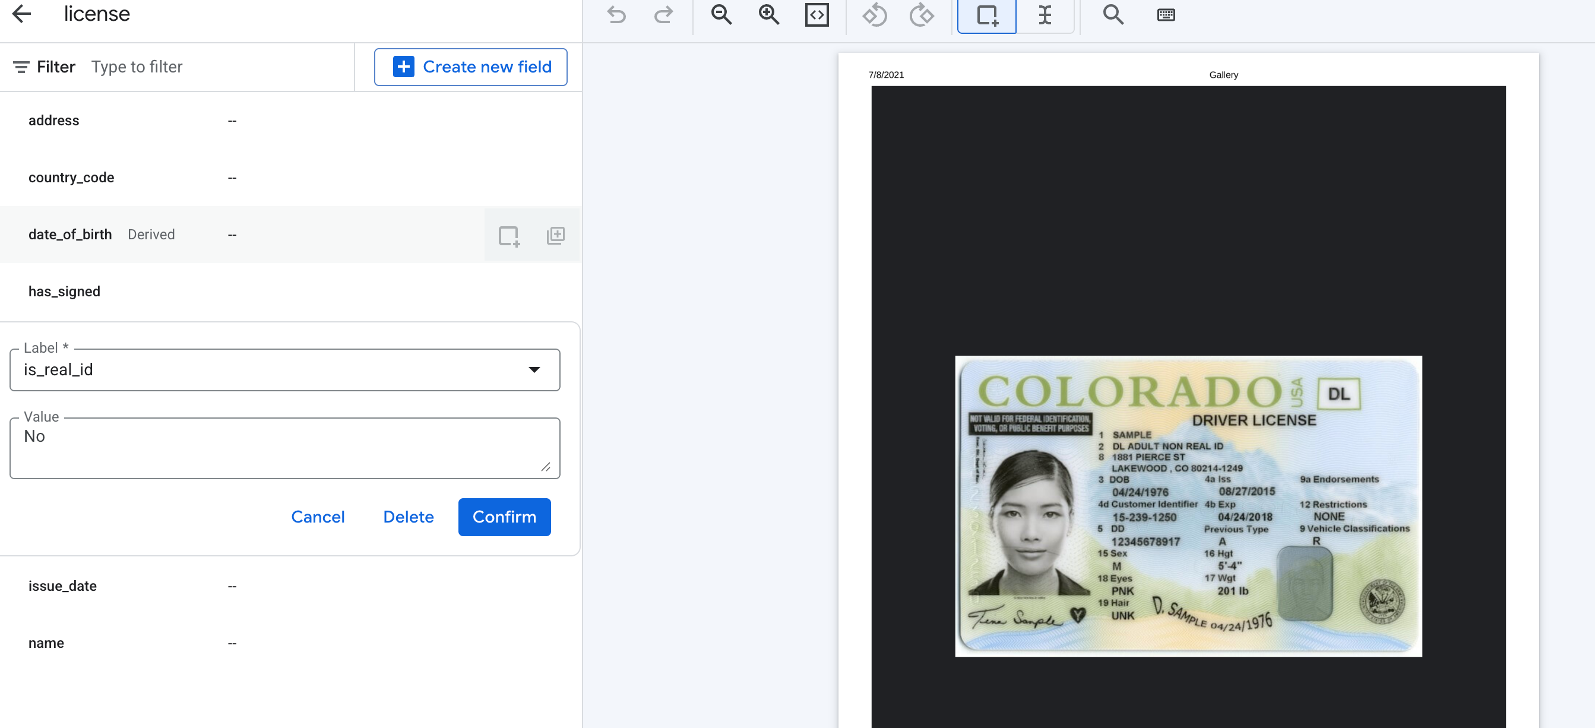Delete the is_real_id annotation
The height and width of the screenshot is (728, 1595).
pos(408,517)
